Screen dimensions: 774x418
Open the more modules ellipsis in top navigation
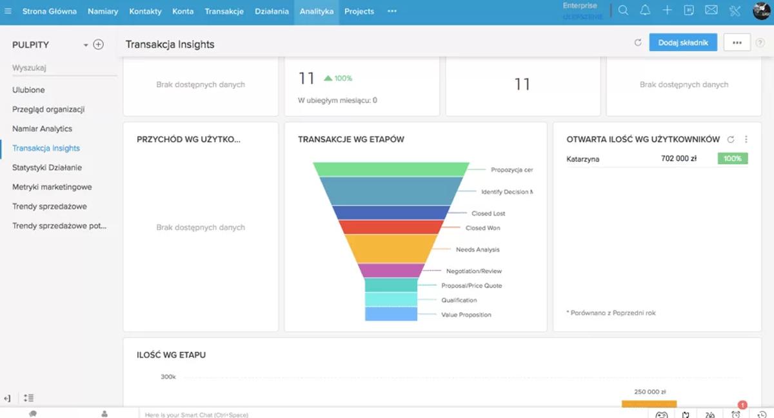(392, 12)
